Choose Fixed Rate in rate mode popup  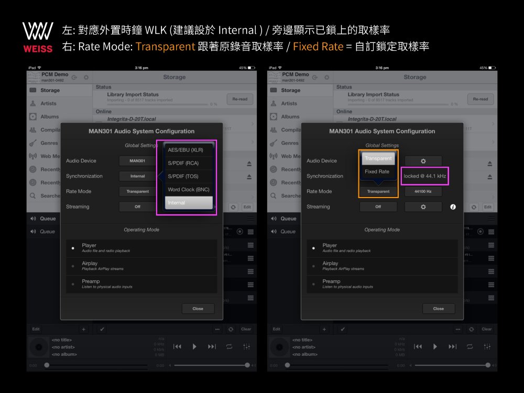(x=378, y=172)
